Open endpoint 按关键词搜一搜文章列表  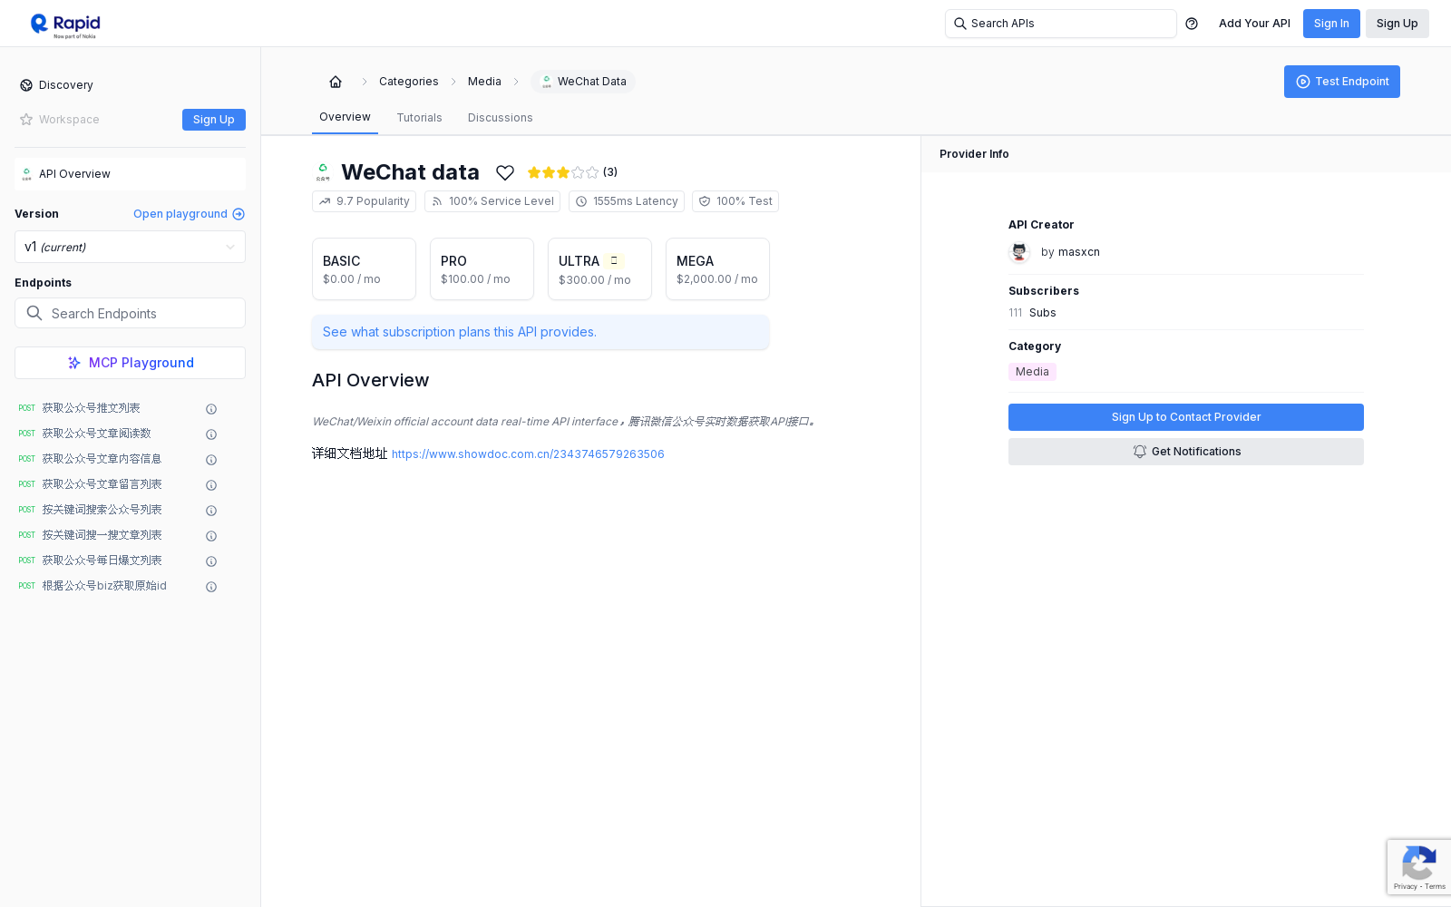tap(102, 535)
